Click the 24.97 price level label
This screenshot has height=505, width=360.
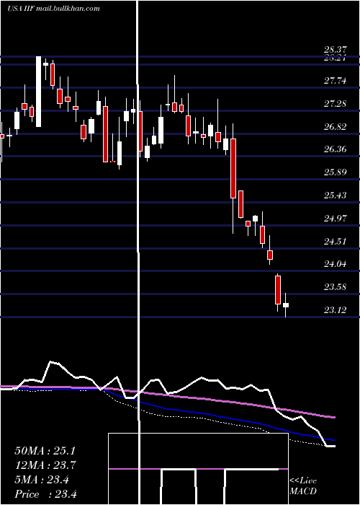click(x=336, y=219)
